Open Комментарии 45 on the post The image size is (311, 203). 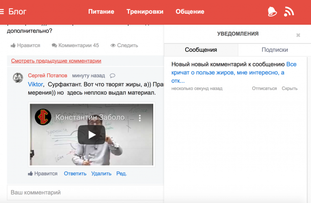(x=75, y=45)
